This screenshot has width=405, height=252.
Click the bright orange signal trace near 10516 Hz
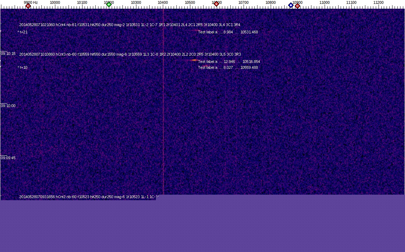[192, 60]
